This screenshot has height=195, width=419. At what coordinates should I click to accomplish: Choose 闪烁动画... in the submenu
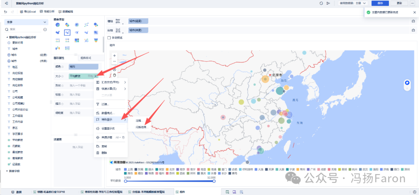point(142,127)
